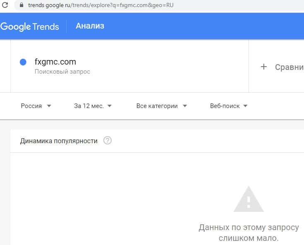Click the blue dot color marker

[x=23, y=62]
